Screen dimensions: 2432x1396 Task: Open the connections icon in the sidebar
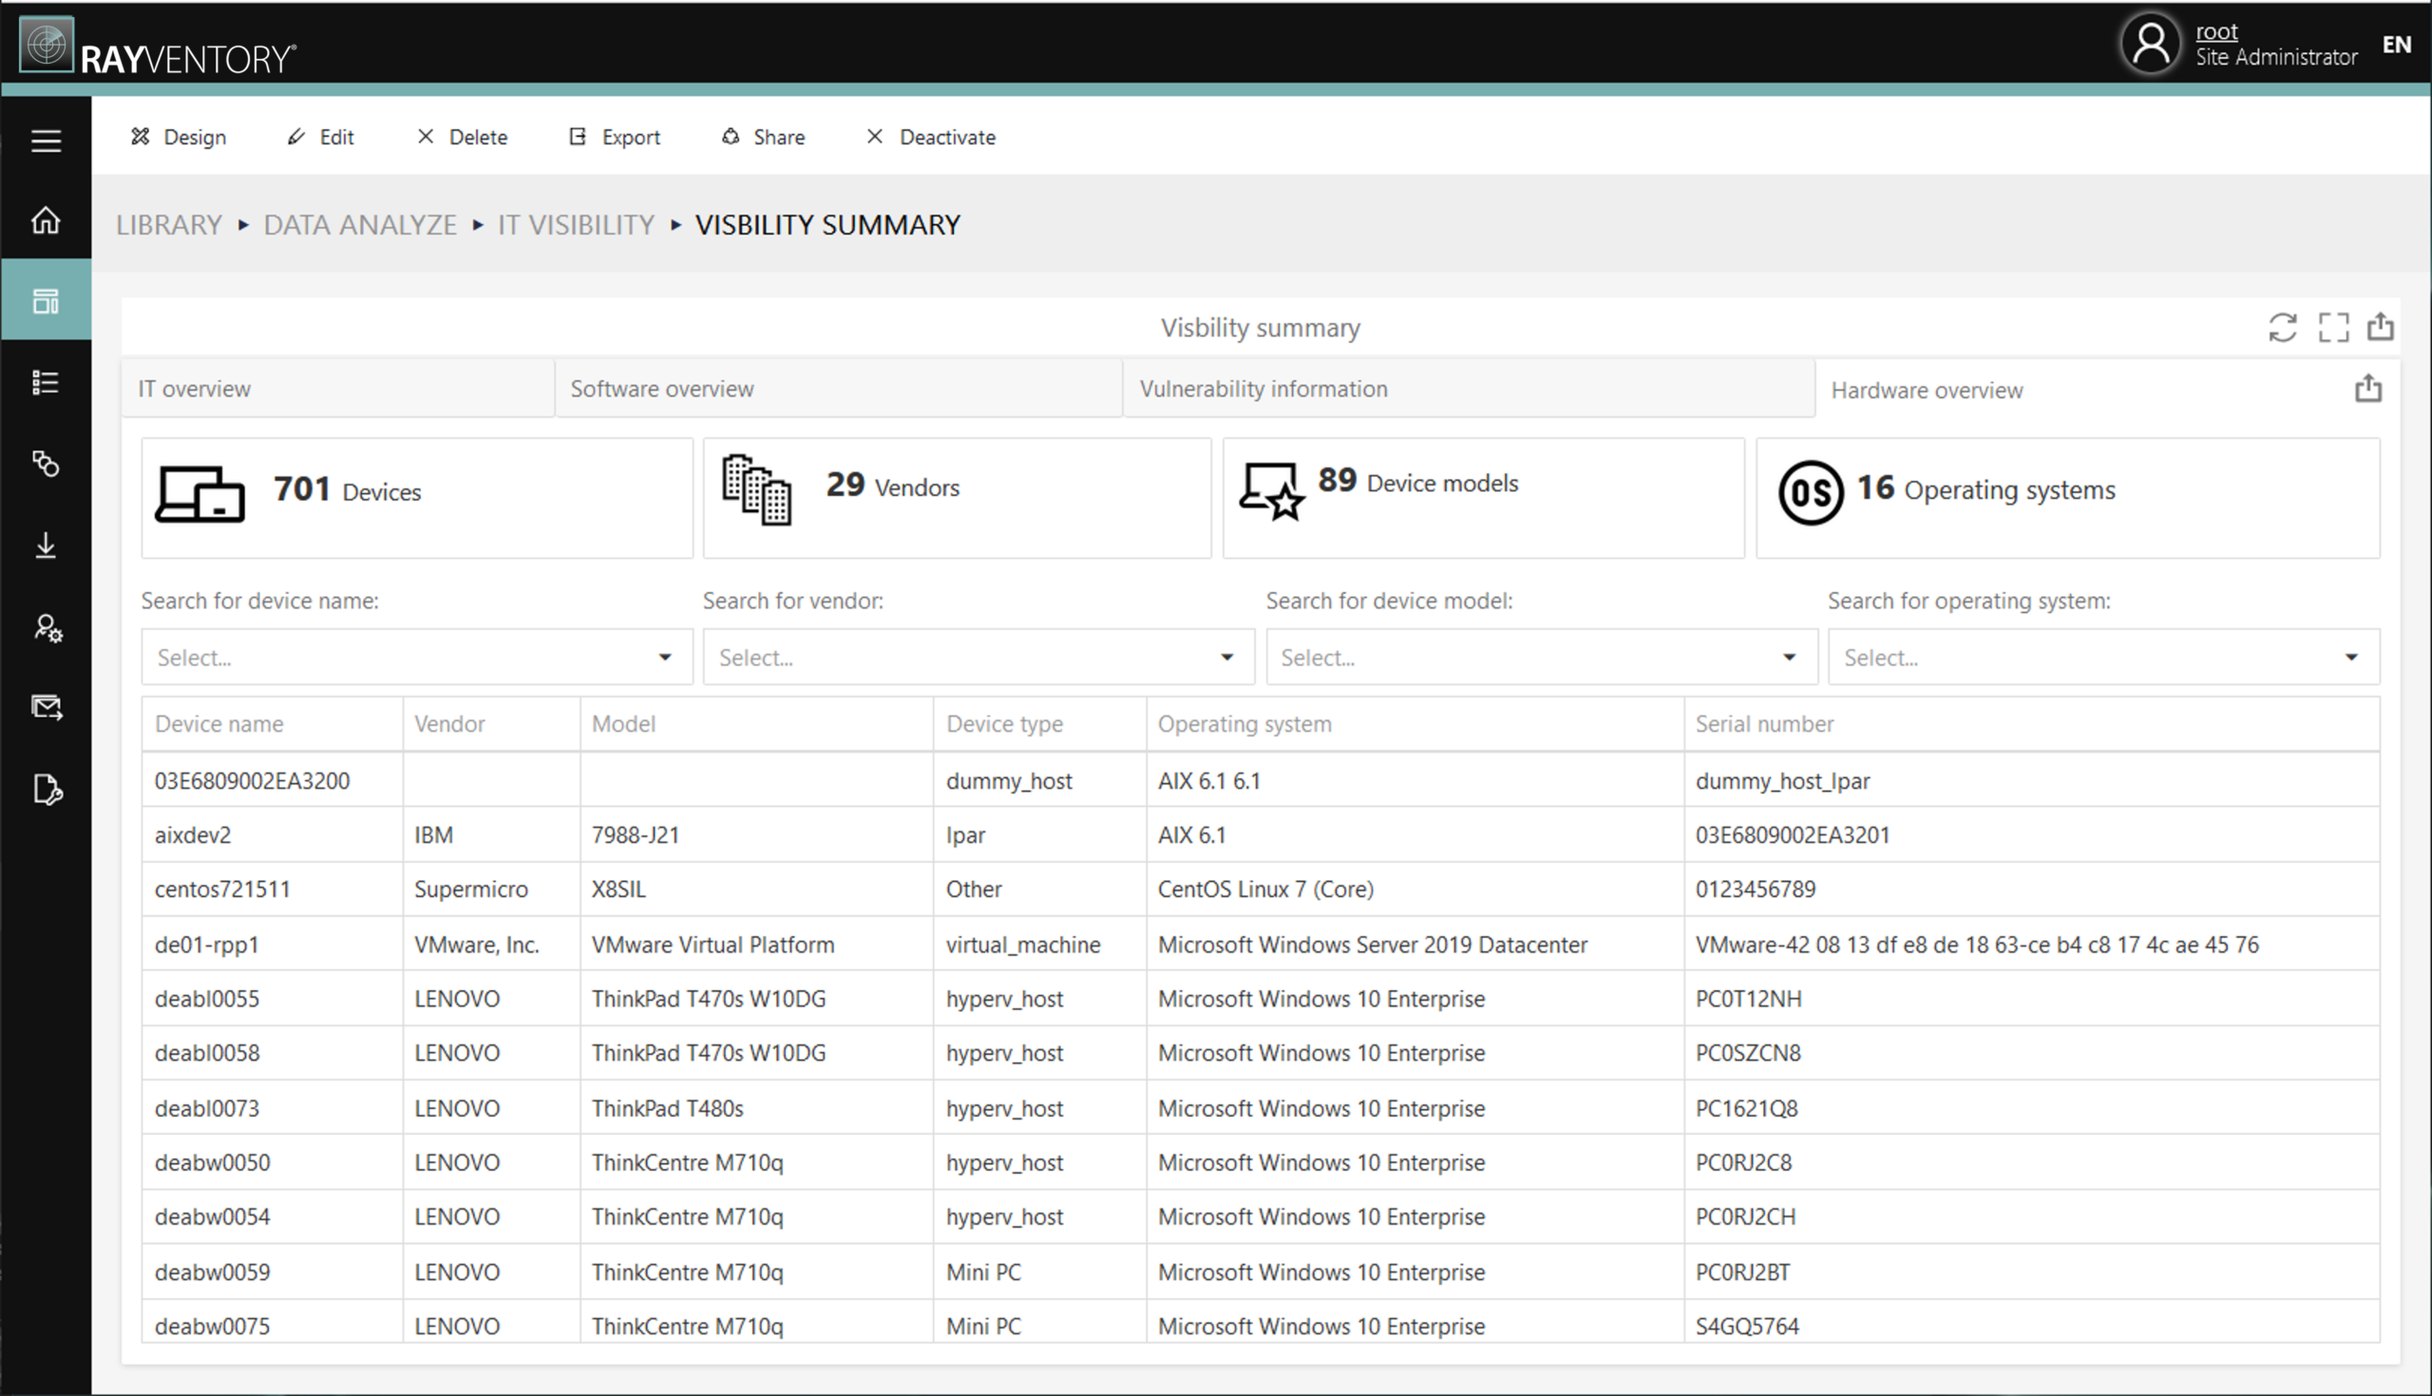click(x=45, y=464)
